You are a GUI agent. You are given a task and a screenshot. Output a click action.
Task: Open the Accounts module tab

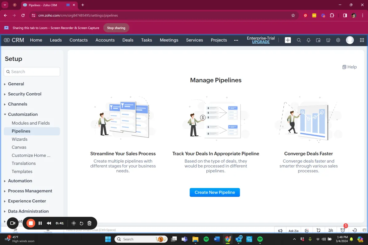pos(105,40)
